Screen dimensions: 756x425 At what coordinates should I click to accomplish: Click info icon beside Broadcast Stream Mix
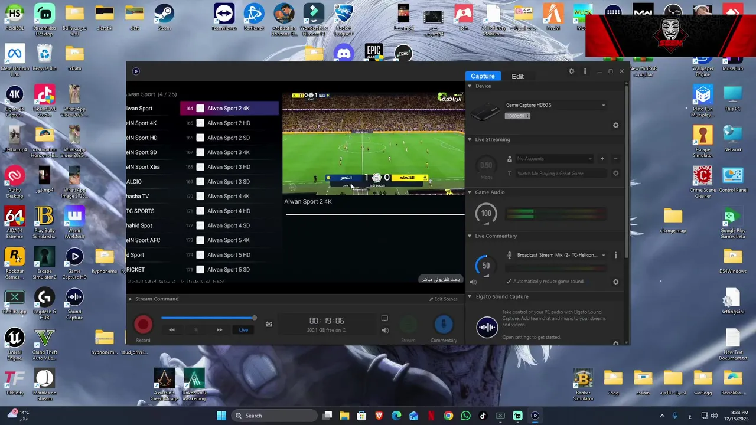pyautogui.click(x=615, y=255)
